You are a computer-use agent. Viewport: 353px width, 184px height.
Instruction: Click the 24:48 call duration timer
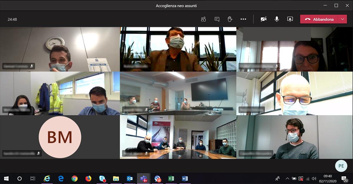pos(12,19)
